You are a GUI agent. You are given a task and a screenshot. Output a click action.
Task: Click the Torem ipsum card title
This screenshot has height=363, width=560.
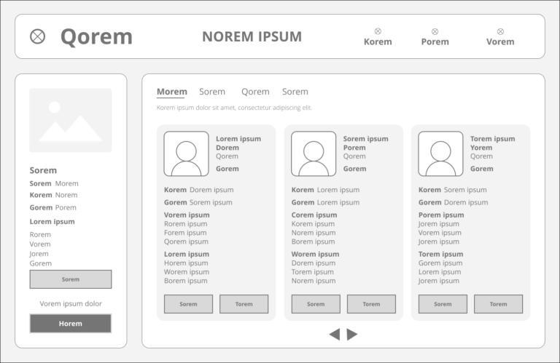click(x=492, y=138)
